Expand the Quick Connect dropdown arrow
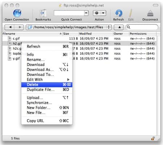The image size is (163, 145). (86, 13)
